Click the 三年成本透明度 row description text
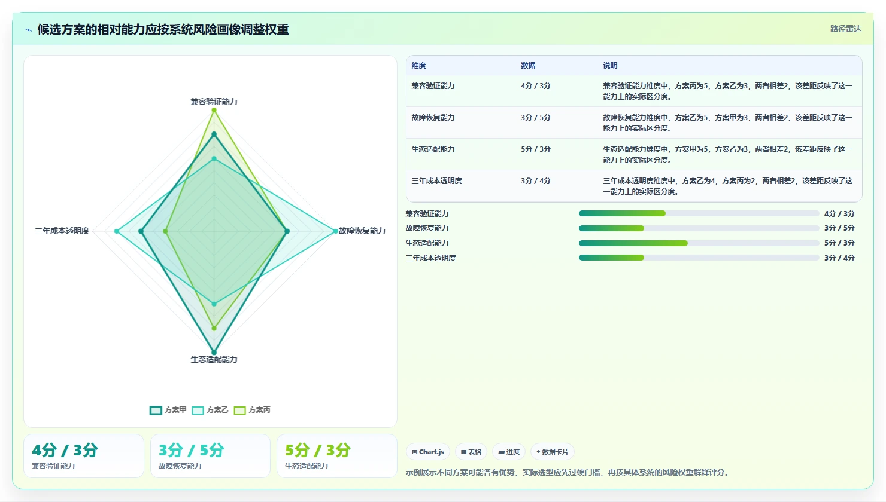 (x=727, y=186)
